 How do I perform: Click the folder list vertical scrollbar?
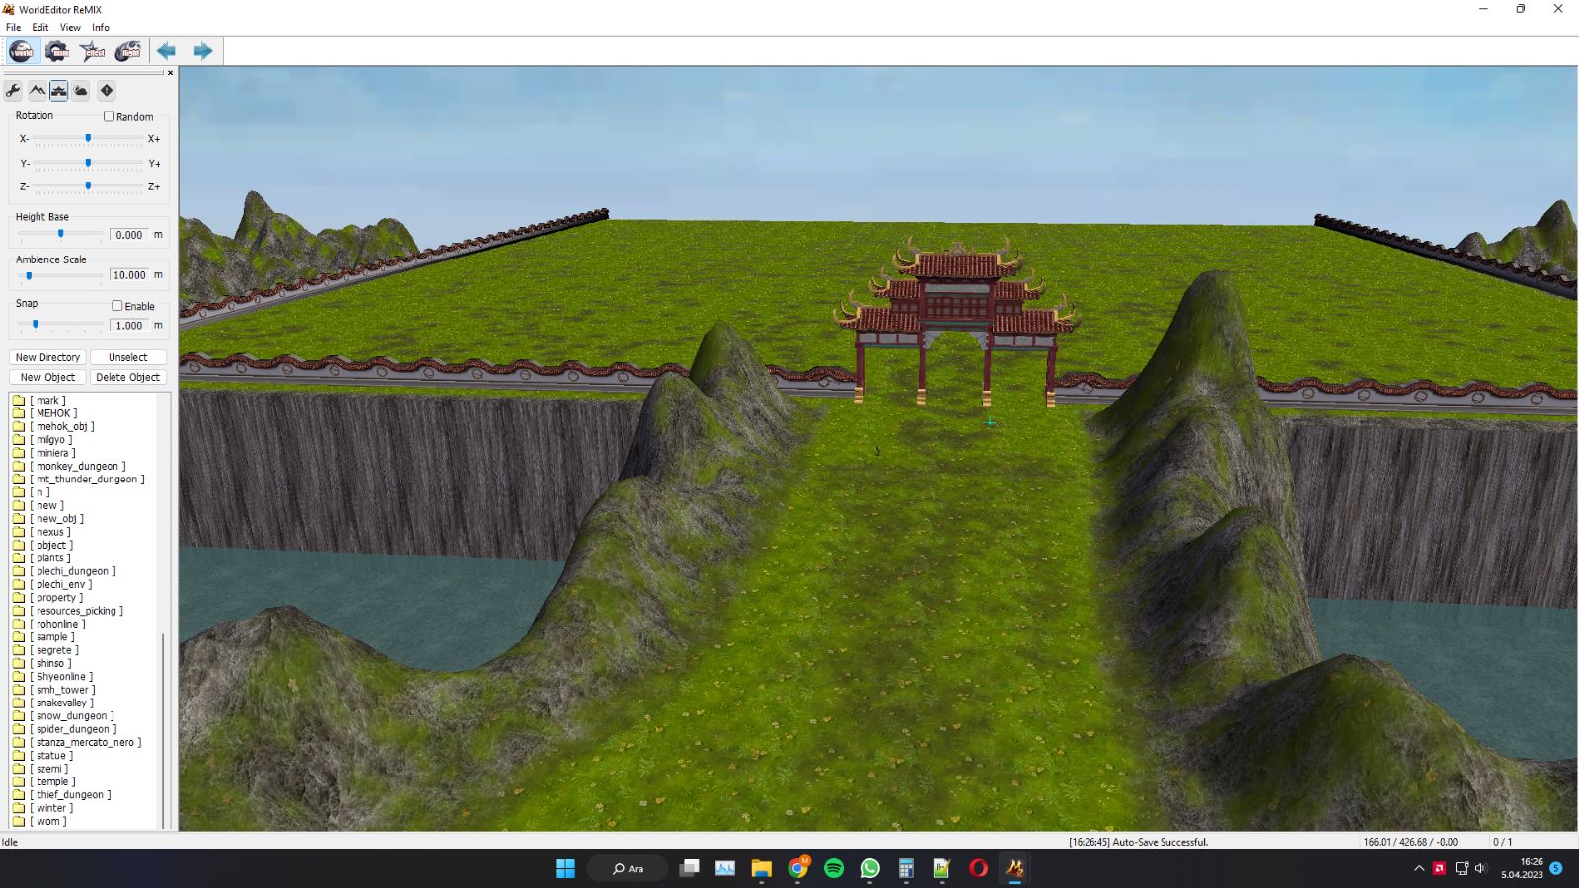point(164,730)
